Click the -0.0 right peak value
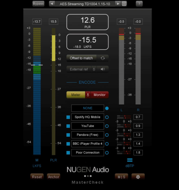Viewport: 179px width, 190px height. pyautogui.click(x=138, y=22)
